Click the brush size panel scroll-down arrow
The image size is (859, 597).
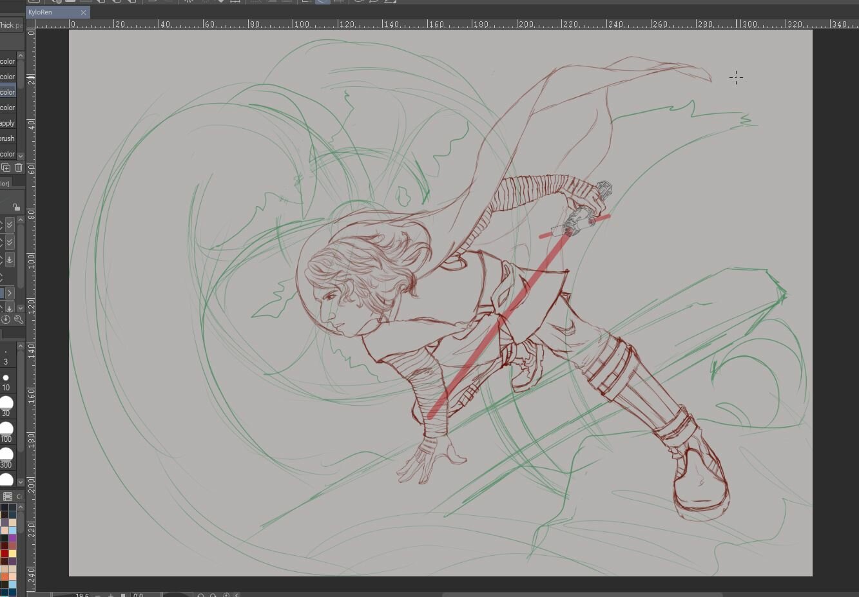tap(21, 482)
